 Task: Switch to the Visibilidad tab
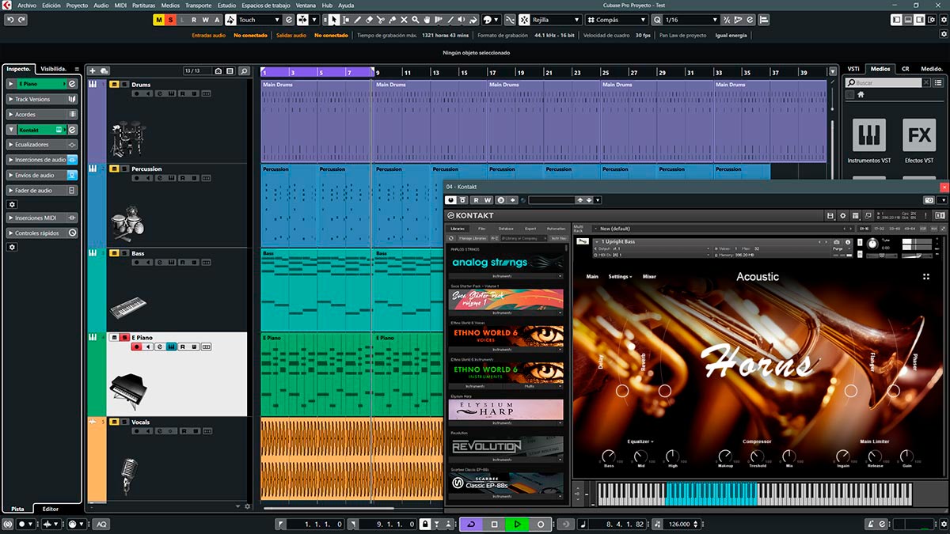click(x=54, y=69)
